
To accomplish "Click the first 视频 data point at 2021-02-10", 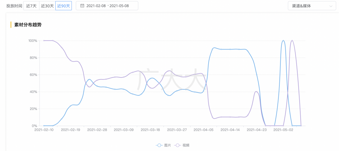I will [x=44, y=40].
